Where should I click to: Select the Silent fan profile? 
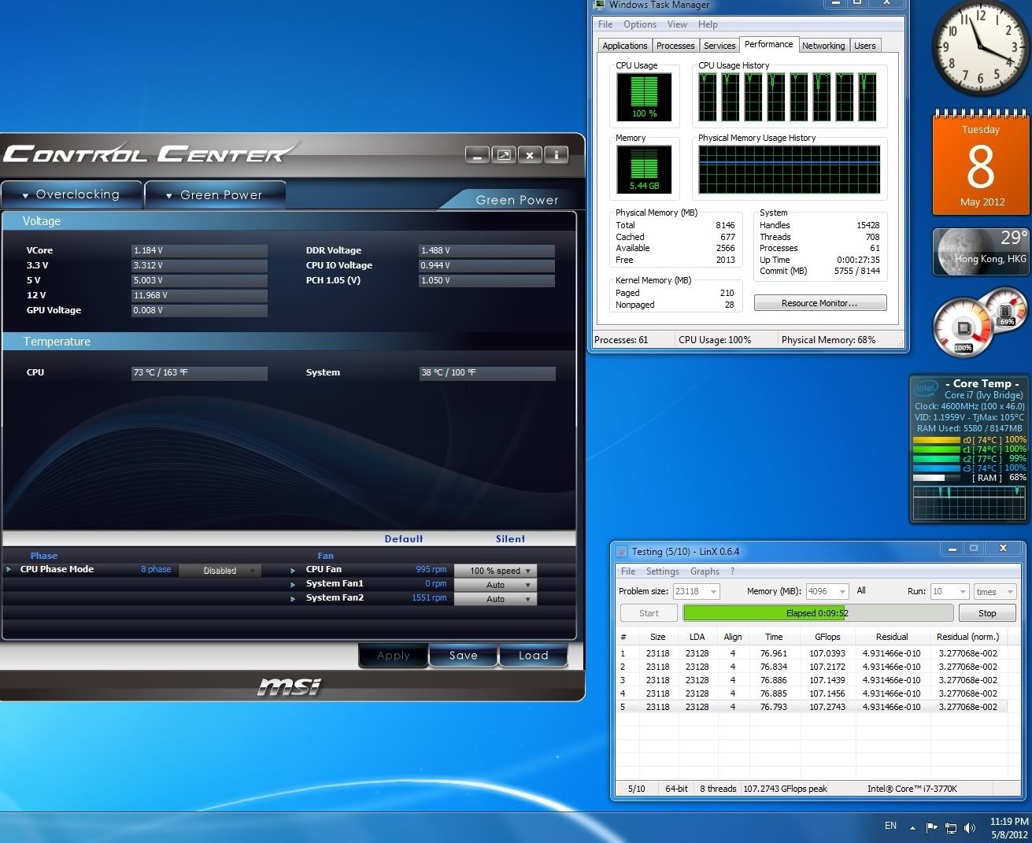coord(510,539)
